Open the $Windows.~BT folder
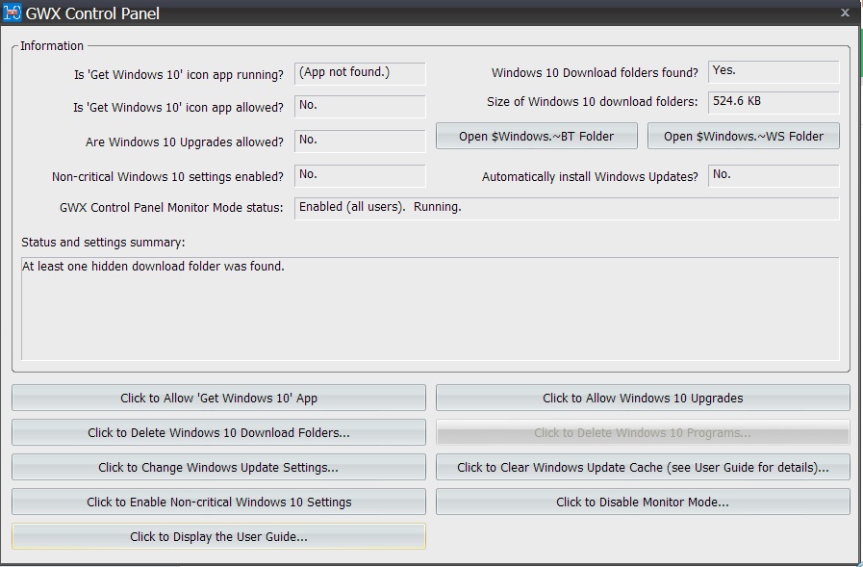The image size is (863, 567). [537, 136]
